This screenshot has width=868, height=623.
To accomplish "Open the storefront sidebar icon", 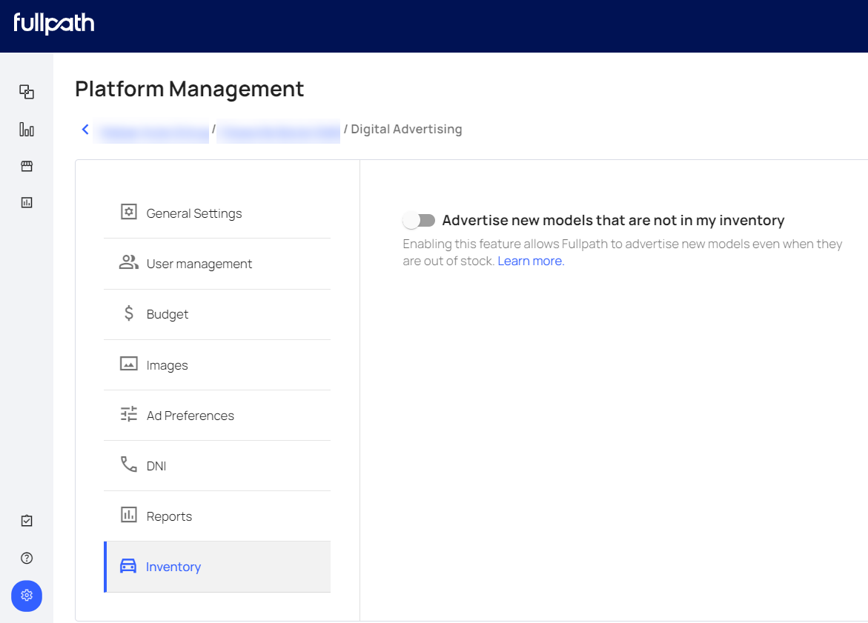I will point(27,166).
